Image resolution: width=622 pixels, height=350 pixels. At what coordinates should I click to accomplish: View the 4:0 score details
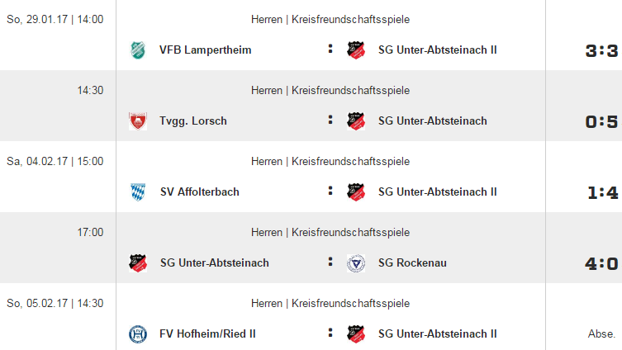[x=601, y=263]
